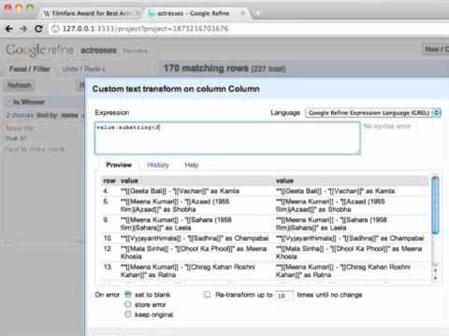Select the 'store error' radio option

click(x=128, y=304)
